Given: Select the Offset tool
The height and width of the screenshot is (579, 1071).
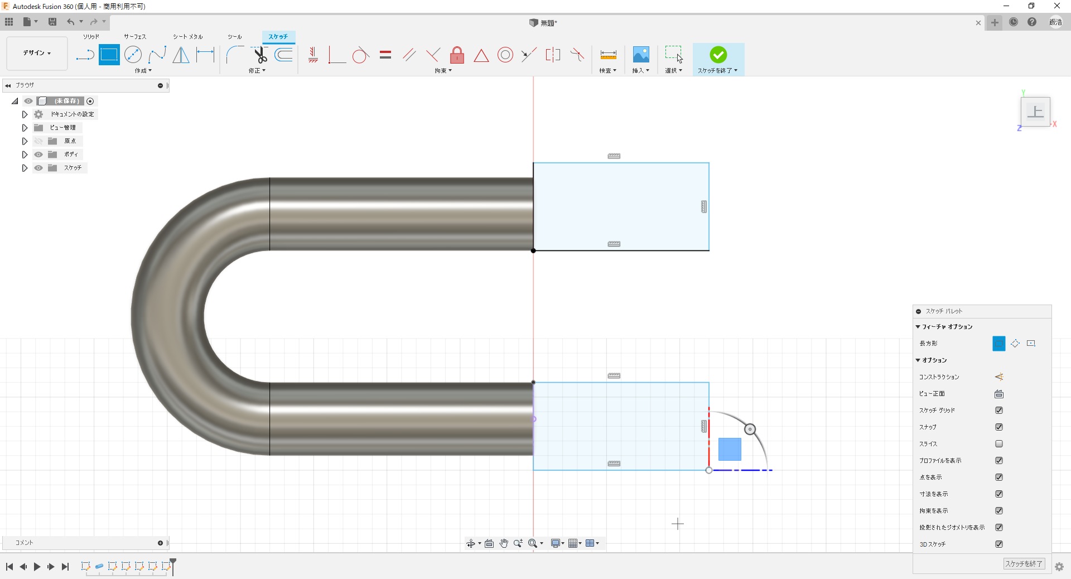Looking at the screenshot, I should point(284,55).
